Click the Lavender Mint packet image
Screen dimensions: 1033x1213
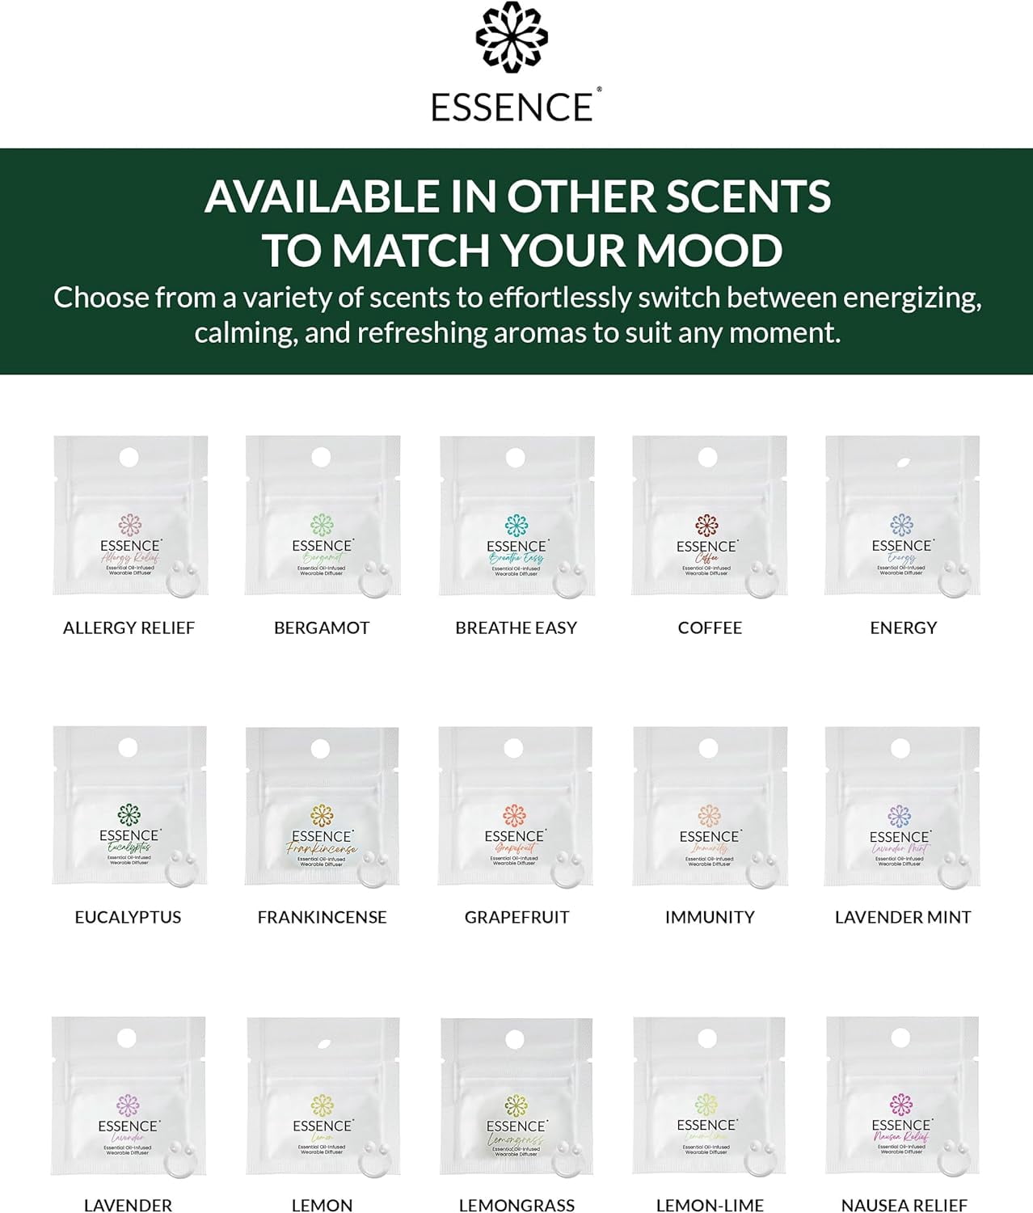coord(902,806)
